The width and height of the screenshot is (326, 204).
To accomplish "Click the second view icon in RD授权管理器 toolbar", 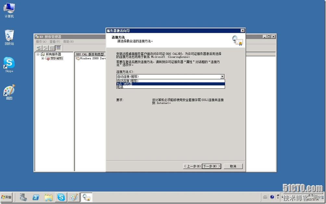I will coord(45,48).
